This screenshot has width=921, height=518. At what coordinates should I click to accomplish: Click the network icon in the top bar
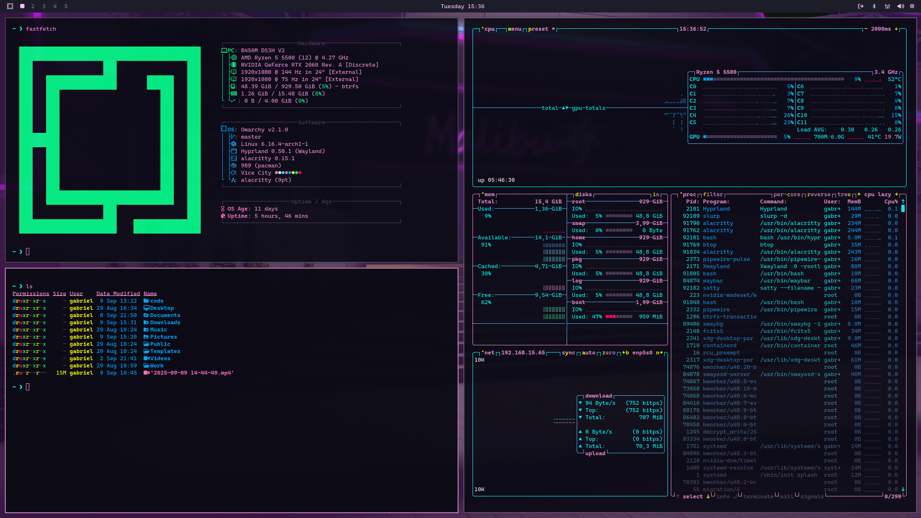[x=887, y=6]
